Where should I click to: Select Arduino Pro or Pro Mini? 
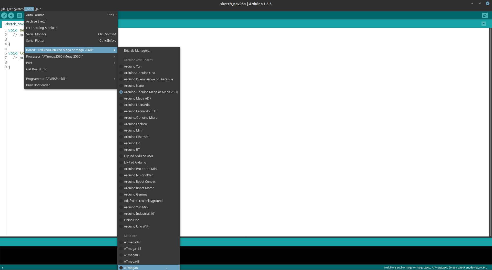(x=149, y=169)
